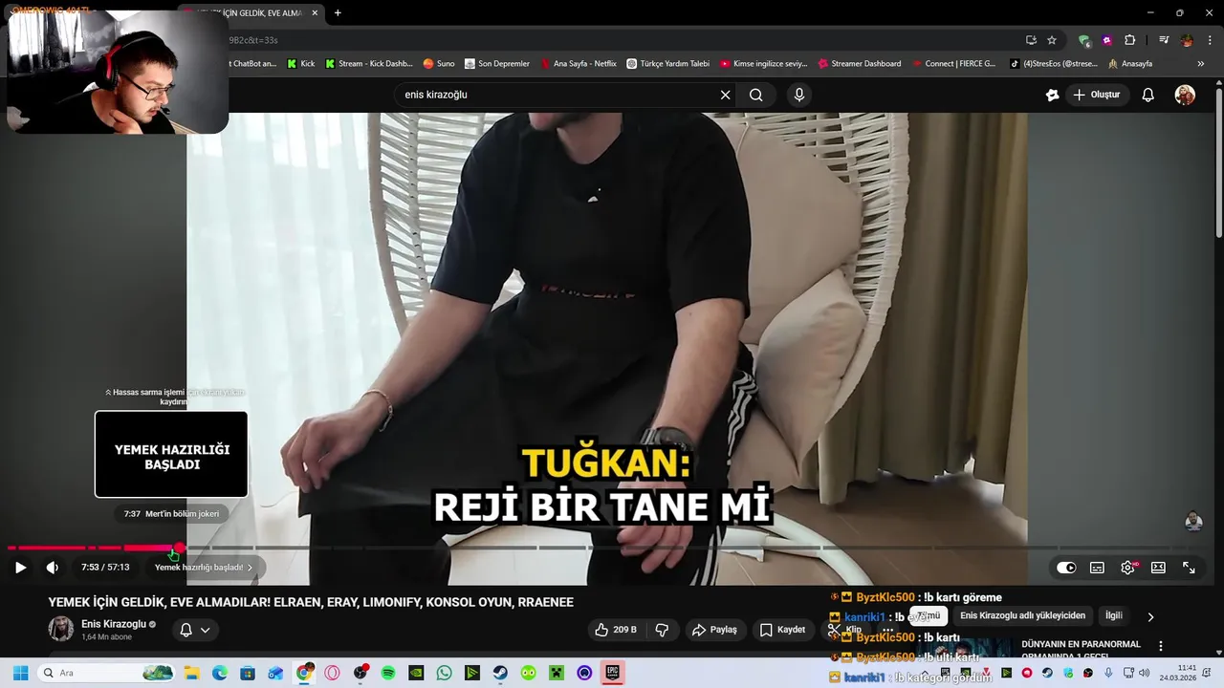The image size is (1224, 688).
Task: Mute the video volume
Action: [x=53, y=568]
